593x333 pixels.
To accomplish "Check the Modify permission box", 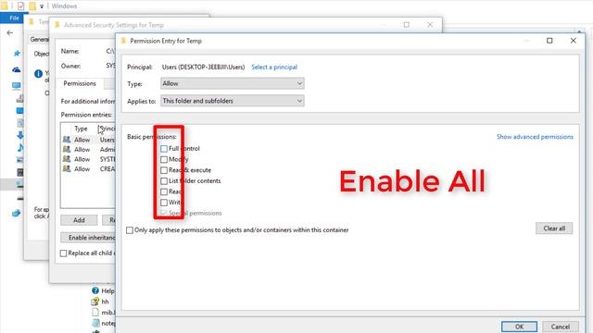I will tap(164, 159).
